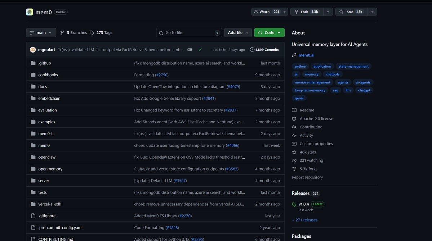The height and width of the screenshot is (241, 432).
Task: Click the cookbooks folder icon
Action: (33, 75)
